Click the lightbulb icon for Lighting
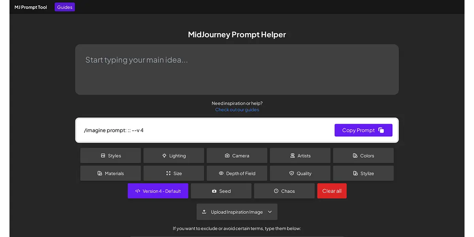 coord(164,156)
